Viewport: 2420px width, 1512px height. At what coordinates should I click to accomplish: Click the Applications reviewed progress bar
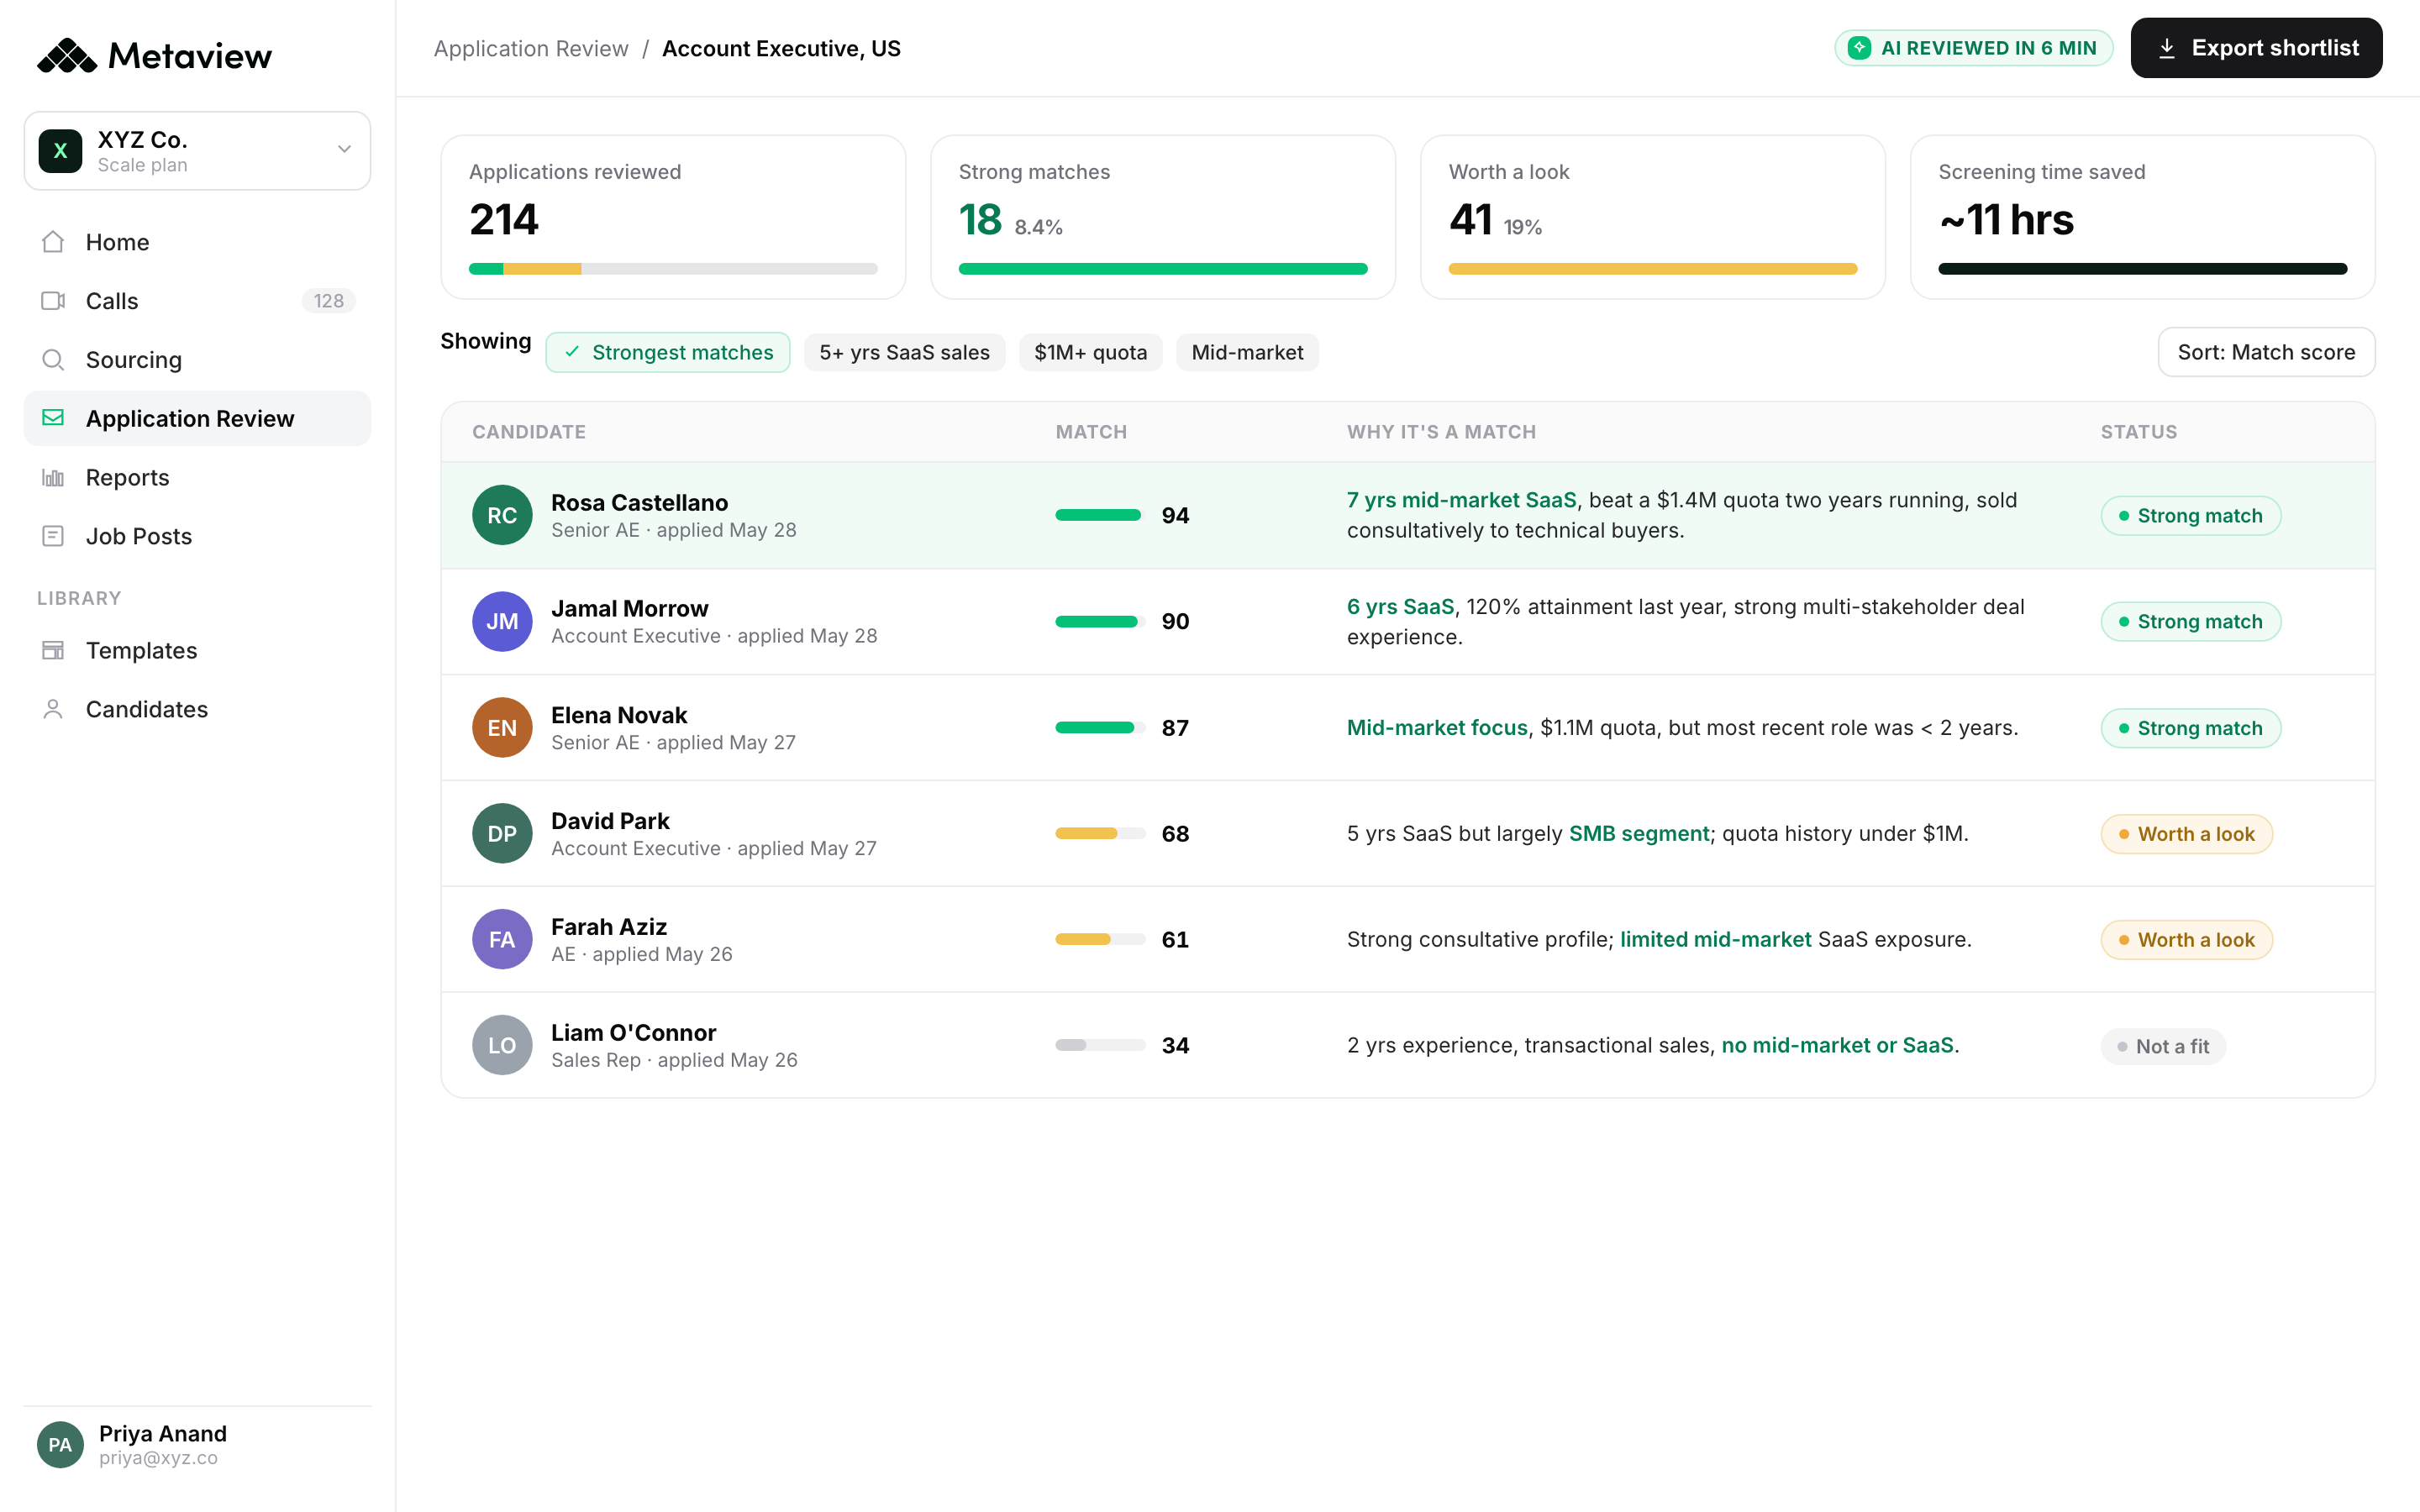point(673,268)
